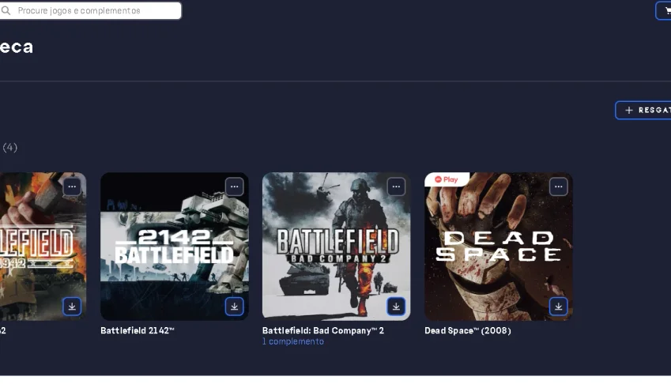The image size is (671, 384).
Task: Open more options for Battlefield: Bad Company 2
Action: pos(396,187)
